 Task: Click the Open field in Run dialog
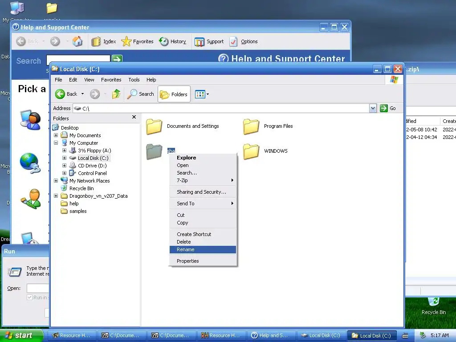(38, 288)
